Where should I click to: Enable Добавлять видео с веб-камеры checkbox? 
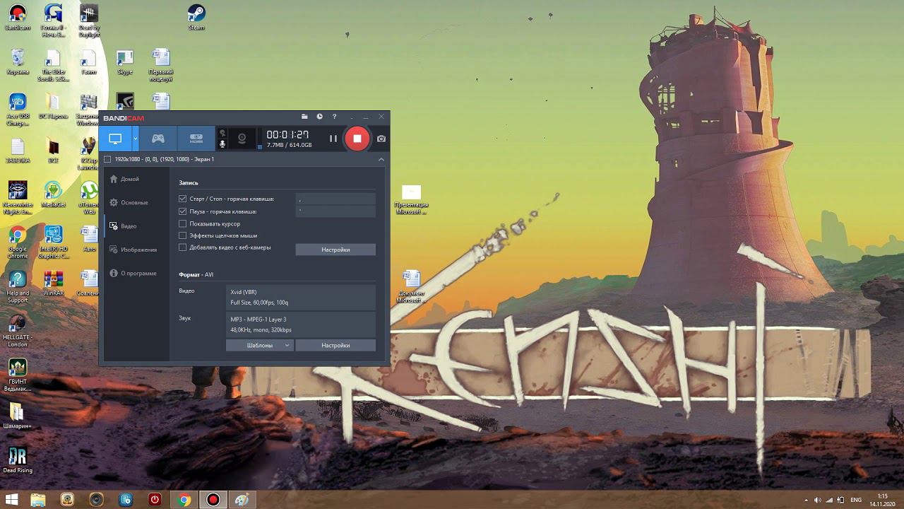(x=183, y=247)
